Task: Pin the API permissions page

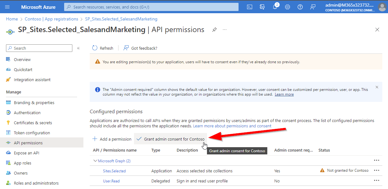Action: [215, 30]
